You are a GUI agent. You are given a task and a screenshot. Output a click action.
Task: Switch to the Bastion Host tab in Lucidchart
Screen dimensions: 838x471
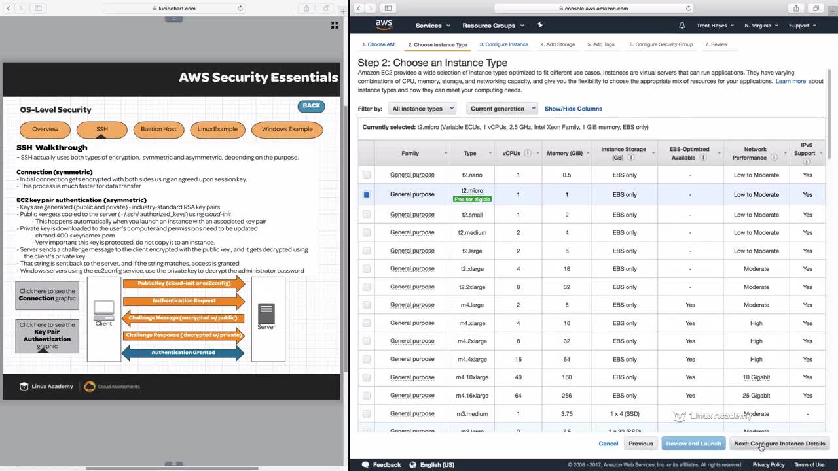(158, 129)
